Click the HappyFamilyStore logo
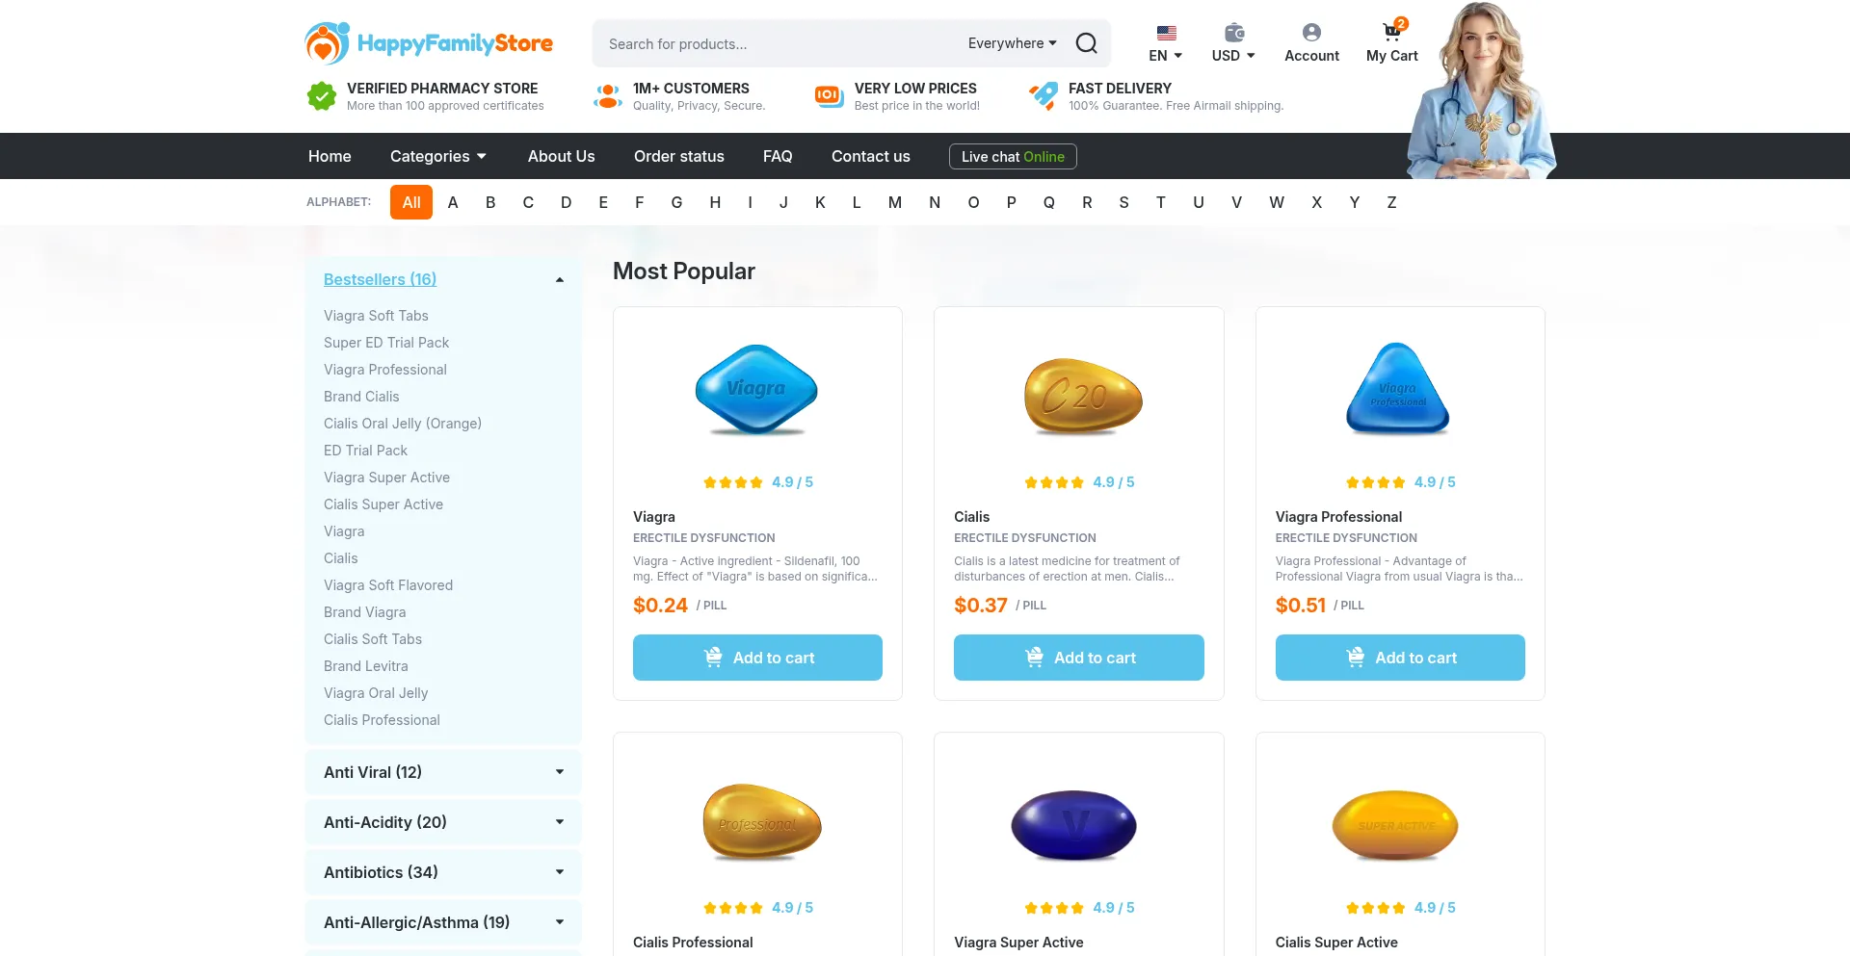Image resolution: width=1850 pixels, height=956 pixels. [x=429, y=42]
